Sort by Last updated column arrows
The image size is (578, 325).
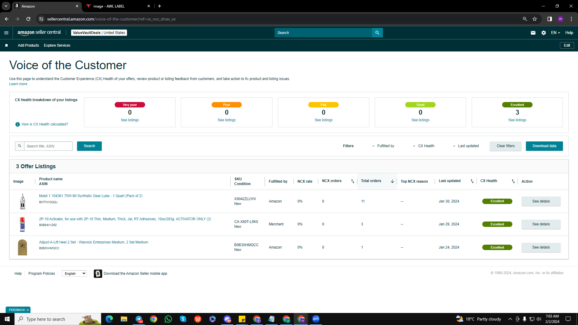pyautogui.click(x=472, y=181)
